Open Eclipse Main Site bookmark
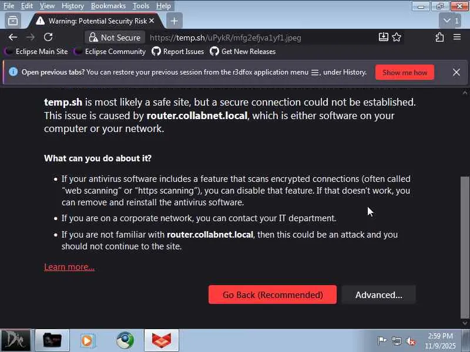Image resolution: width=470 pixels, height=352 pixels. [36, 52]
